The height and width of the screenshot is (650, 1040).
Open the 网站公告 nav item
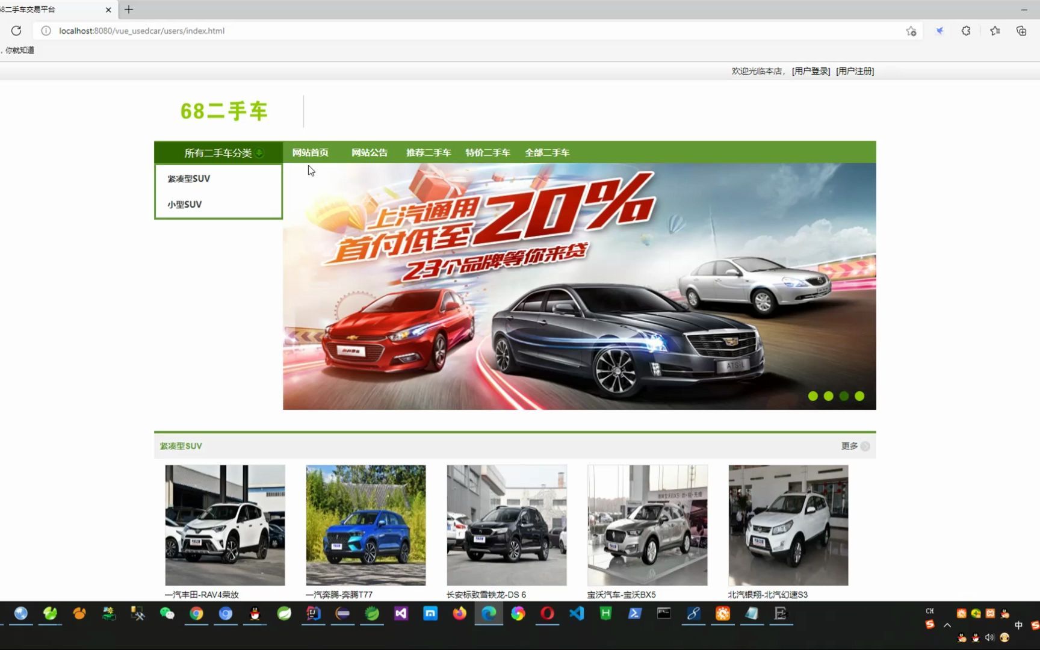click(x=370, y=153)
